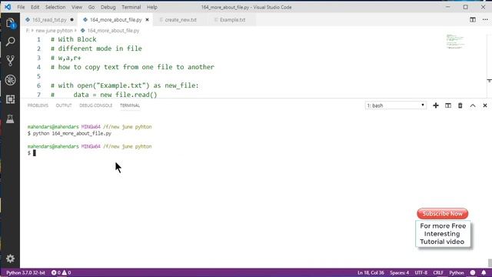This screenshot has height=277, width=492.
Task: Open the Terminal menu
Action: click(131, 7)
